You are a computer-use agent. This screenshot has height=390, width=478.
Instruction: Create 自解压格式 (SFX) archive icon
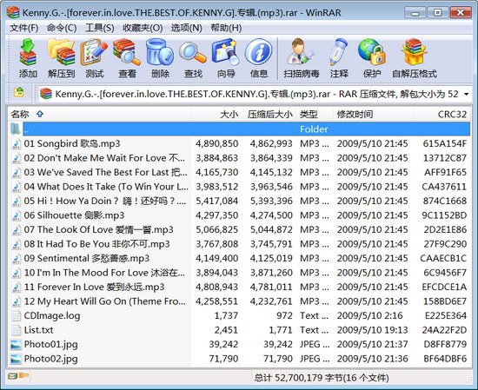(x=414, y=58)
